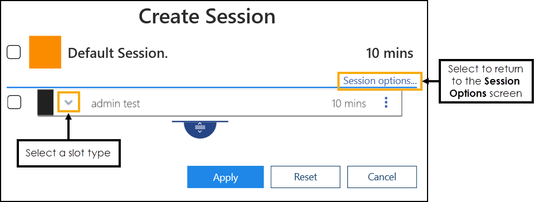Click the Reset button
This screenshot has width=535, height=202.
306,177
